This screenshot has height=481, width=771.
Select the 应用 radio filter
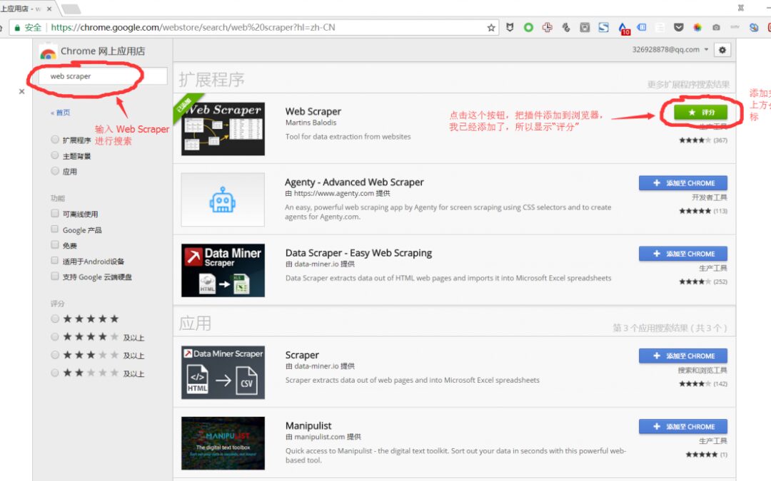[55, 171]
